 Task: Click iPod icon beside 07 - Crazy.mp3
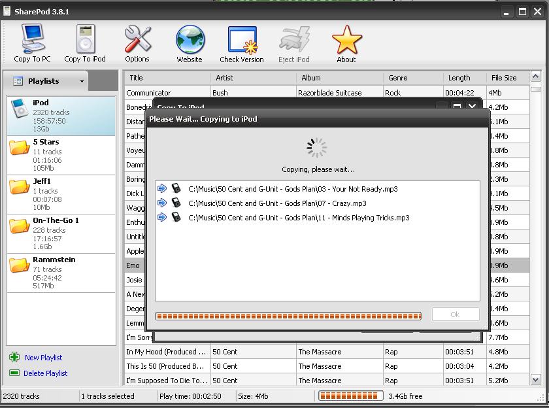tap(176, 203)
